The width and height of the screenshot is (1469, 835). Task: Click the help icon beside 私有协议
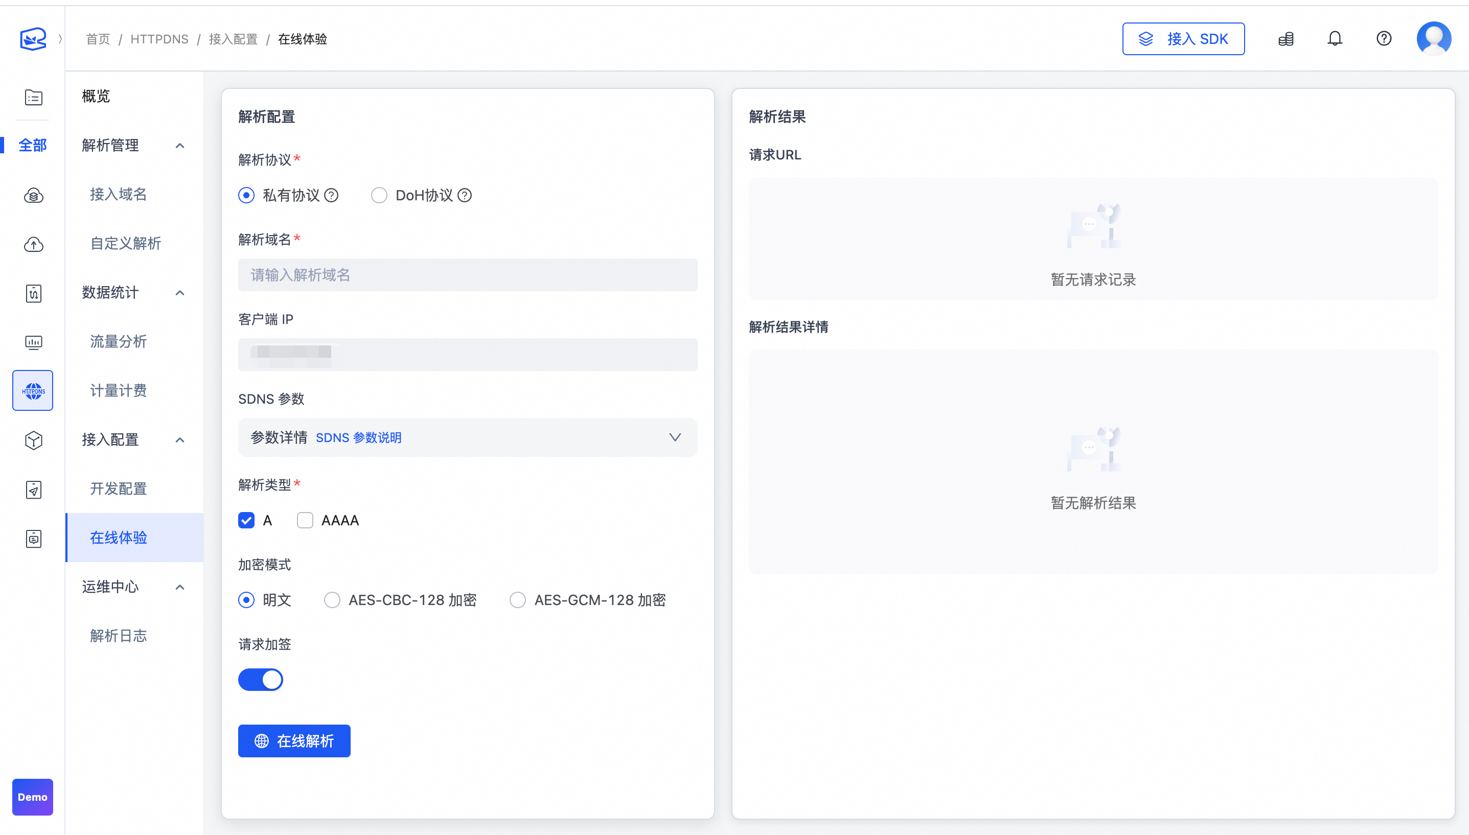pyautogui.click(x=331, y=196)
